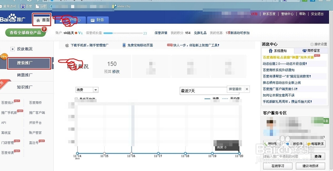Click the question input field in 客户服务专区
The height and width of the screenshot is (171, 333).
tap(287, 156)
